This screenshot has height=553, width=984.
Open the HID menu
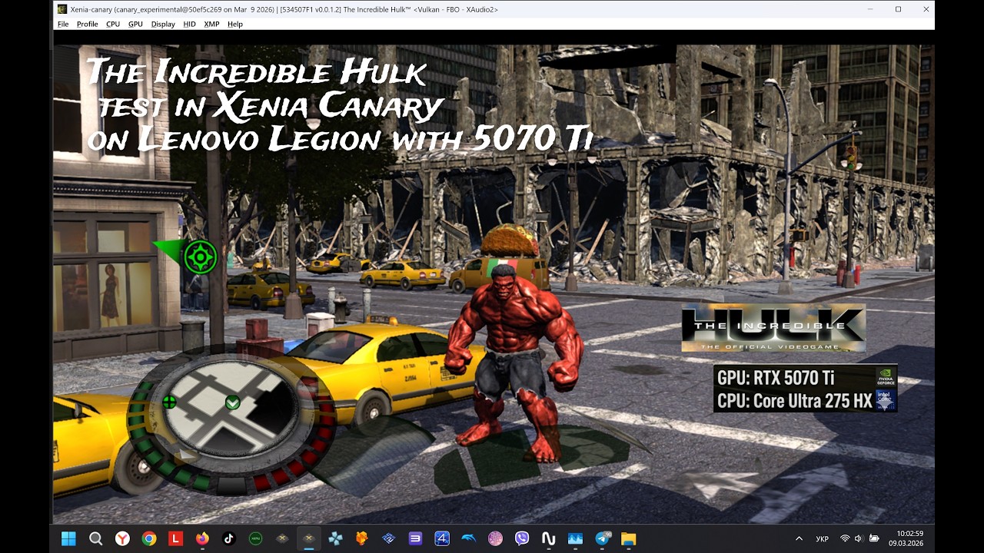click(189, 24)
